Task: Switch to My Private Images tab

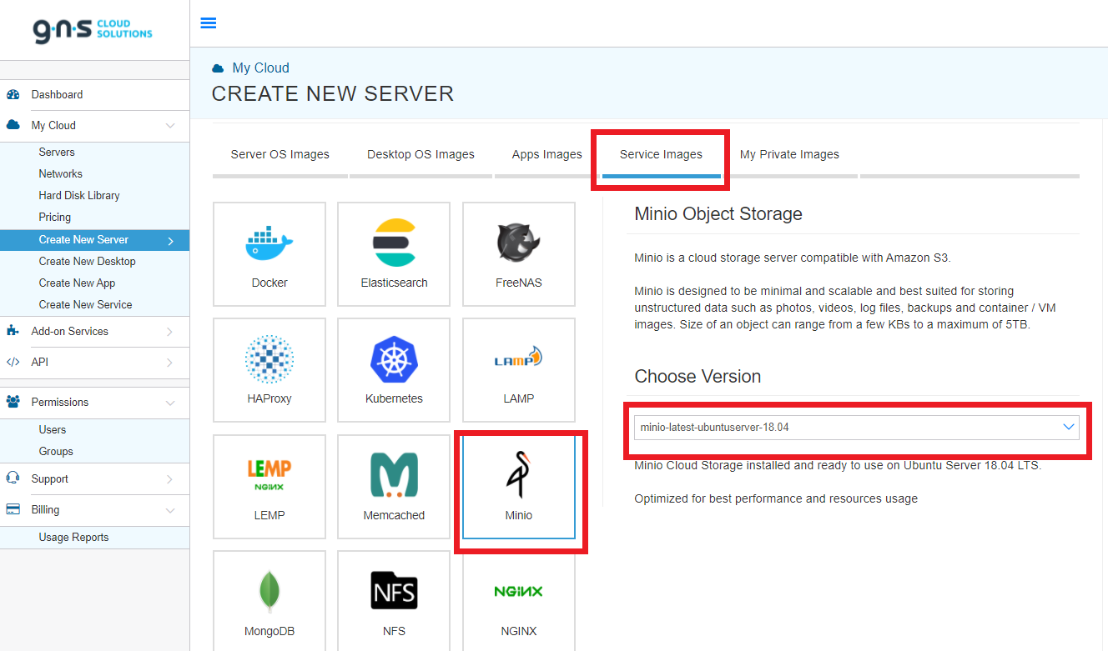Action: 789,154
